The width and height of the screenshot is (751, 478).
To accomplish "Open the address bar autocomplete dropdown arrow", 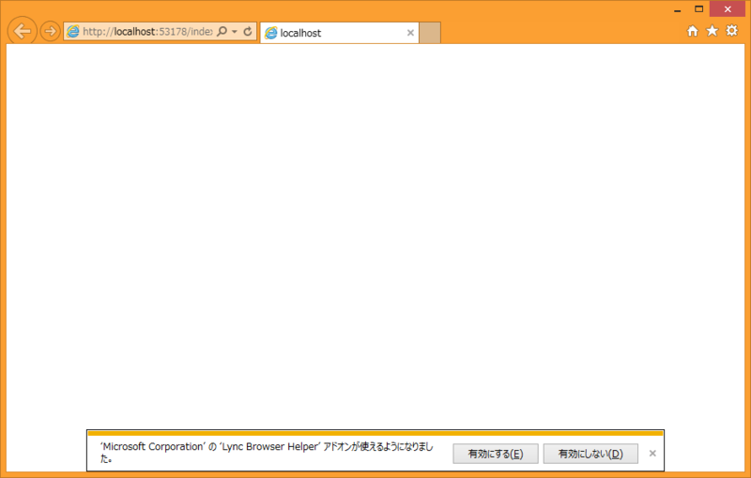I will point(235,32).
